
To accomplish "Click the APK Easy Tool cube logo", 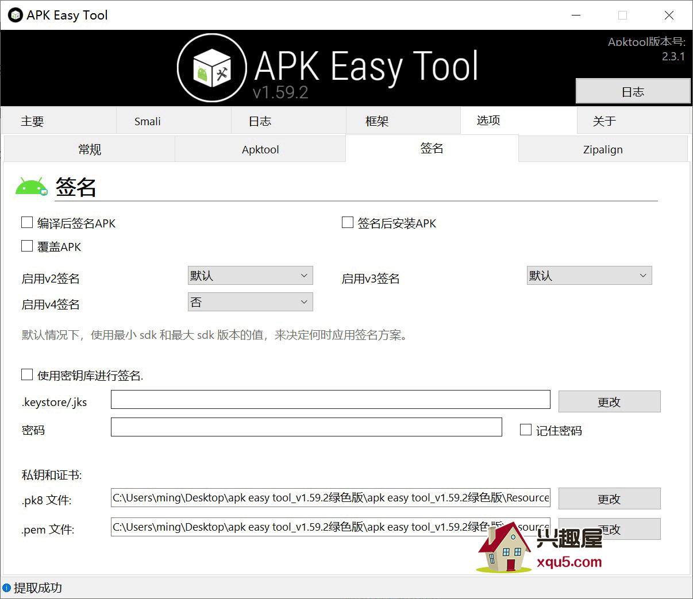I will (x=212, y=68).
